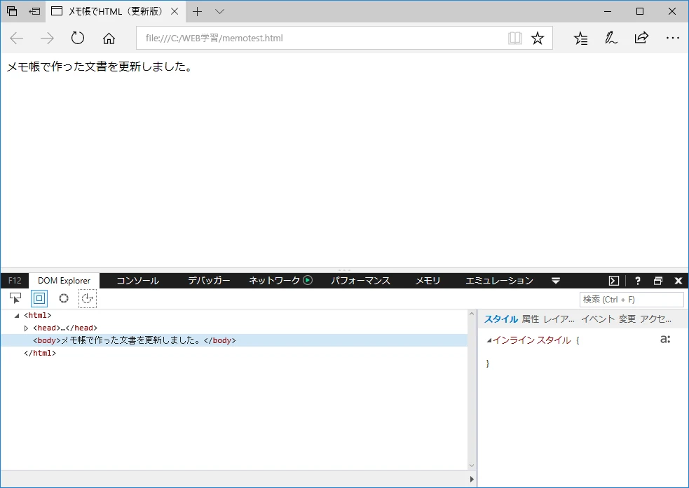Show more DevTools tabs dropdown arrow
Image resolution: width=689 pixels, height=488 pixels.
click(x=555, y=281)
